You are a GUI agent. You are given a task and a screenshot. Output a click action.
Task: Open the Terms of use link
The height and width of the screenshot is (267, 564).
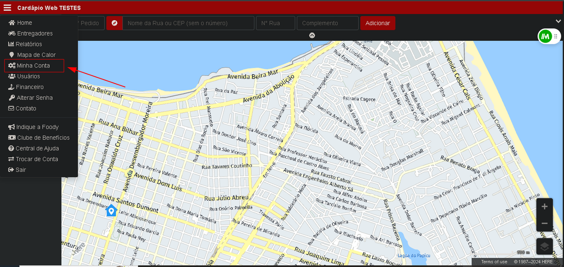(494, 262)
